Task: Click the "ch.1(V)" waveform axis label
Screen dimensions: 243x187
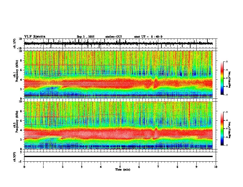Action: (x=15, y=43)
